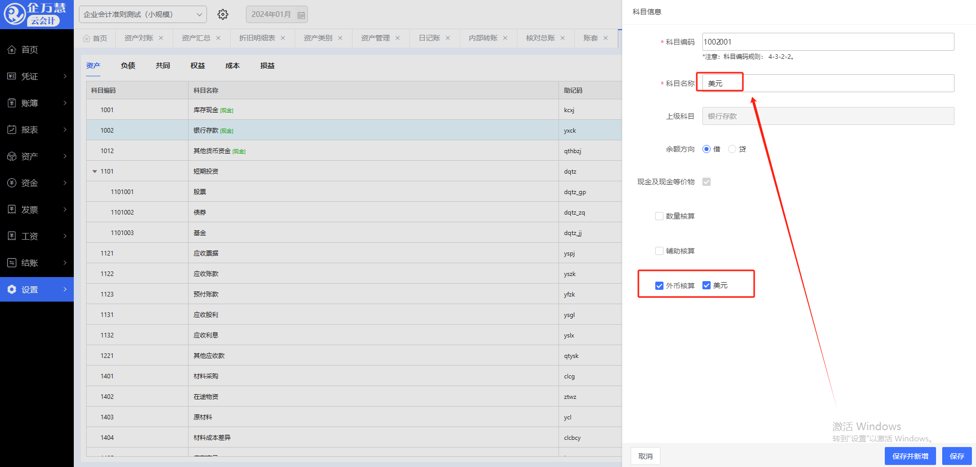This screenshot has height=467, width=976.
Task: Click mnemonic code cell ysgl
Action: tap(569, 315)
